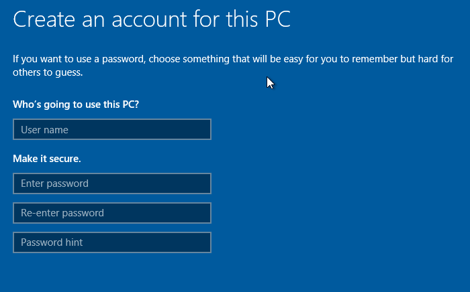This screenshot has height=292, width=470.
Task: Click the "User name" placeholder text
Action: pyautogui.click(x=44, y=130)
